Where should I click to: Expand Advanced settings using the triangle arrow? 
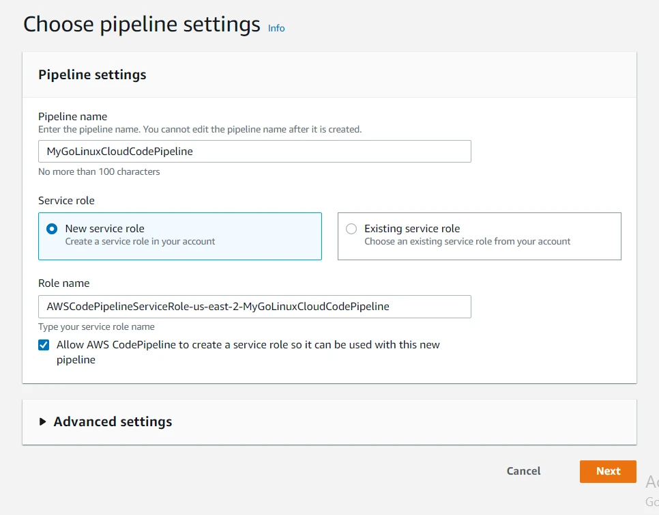coord(44,422)
